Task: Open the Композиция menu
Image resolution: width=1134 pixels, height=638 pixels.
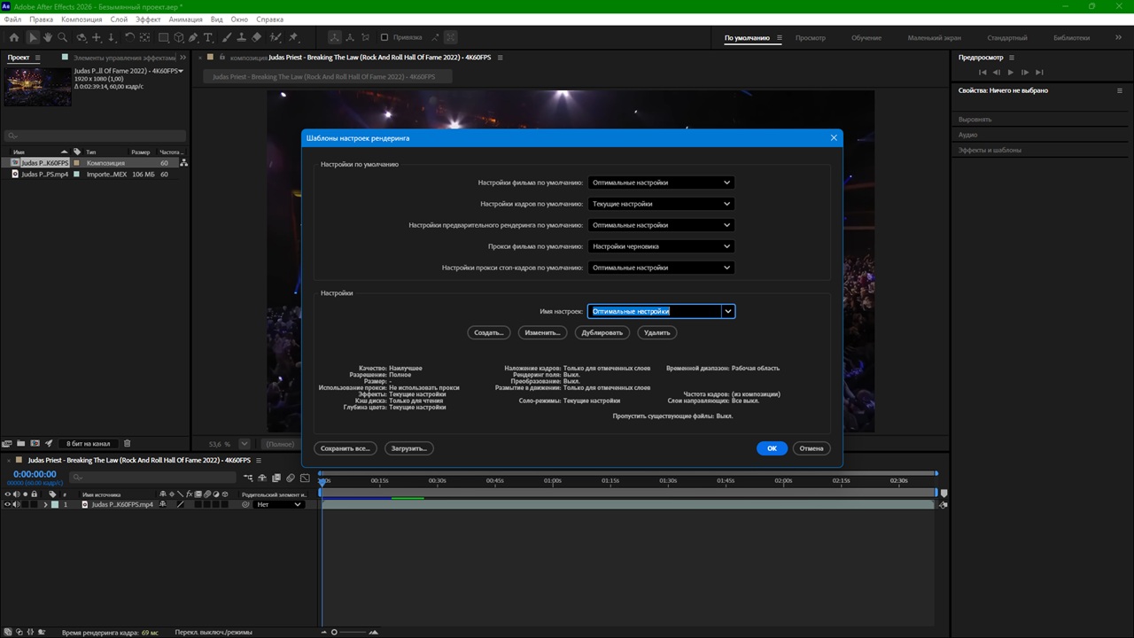Action: tap(82, 19)
